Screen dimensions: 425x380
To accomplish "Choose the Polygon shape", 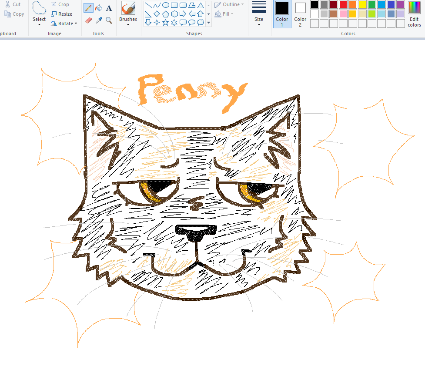I will point(192,5).
